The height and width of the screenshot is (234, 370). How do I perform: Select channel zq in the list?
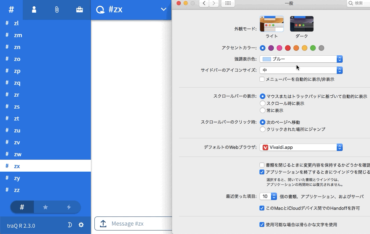[45, 83]
